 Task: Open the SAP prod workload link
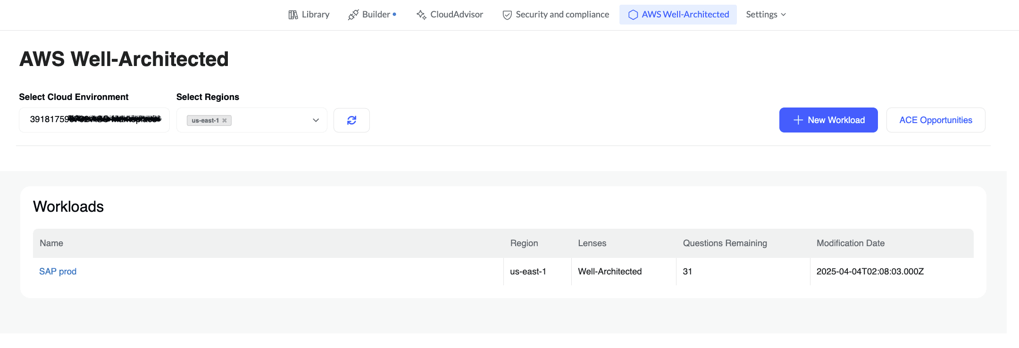click(x=58, y=272)
